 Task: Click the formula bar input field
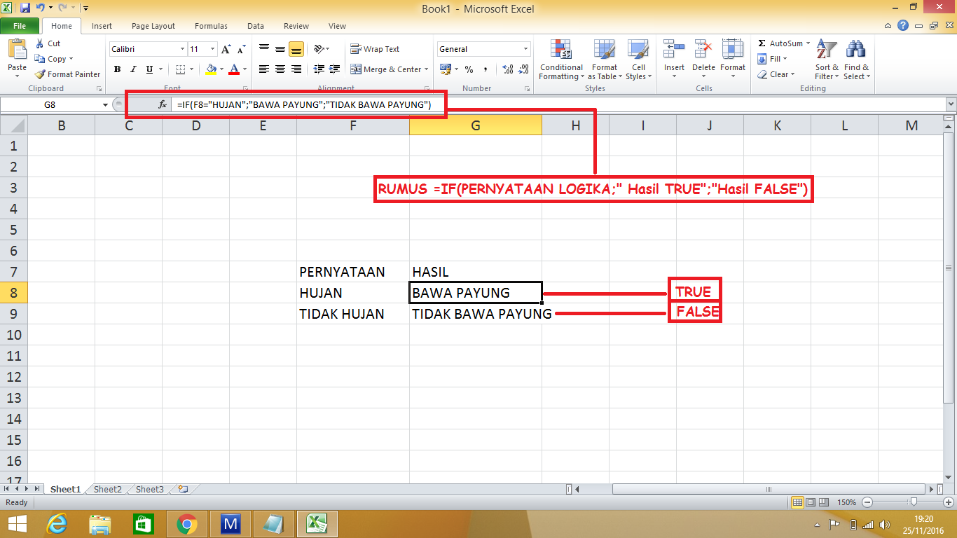click(x=558, y=104)
